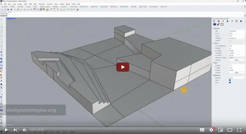The height and width of the screenshot is (134, 246).
Task: Switch to the Mesh Tools tab
Action: tap(114, 7)
